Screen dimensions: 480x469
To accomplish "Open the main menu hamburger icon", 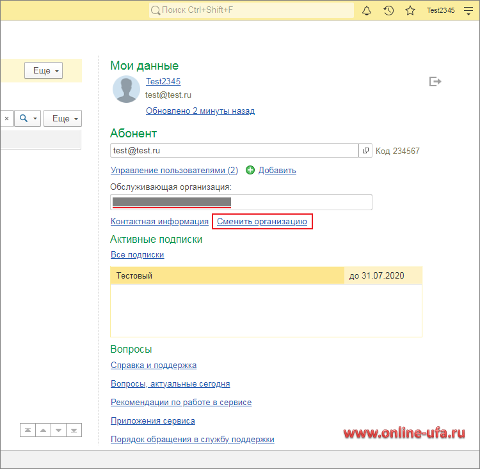I will pyautogui.click(x=468, y=11).
